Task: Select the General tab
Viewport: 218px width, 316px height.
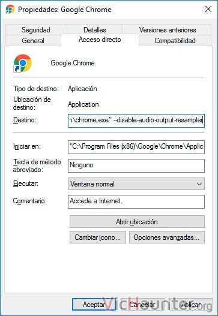Action: click(33, 41)
